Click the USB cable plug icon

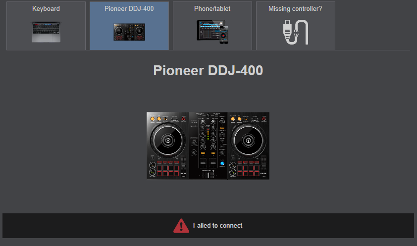pos(296,32)
